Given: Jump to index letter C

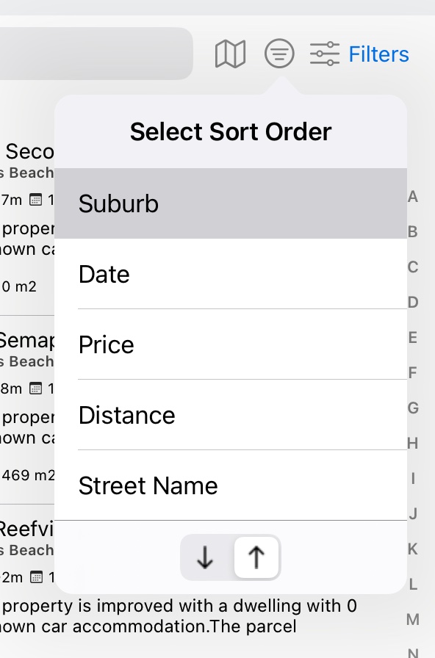Looking at the screenshot, I should coord(413,267).
